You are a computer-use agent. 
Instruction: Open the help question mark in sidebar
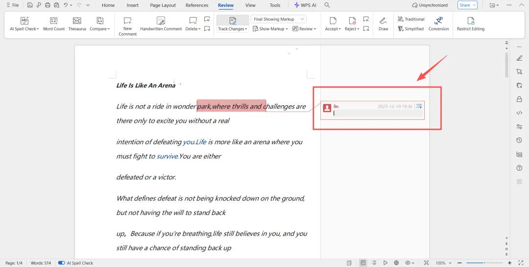point(519,168)
